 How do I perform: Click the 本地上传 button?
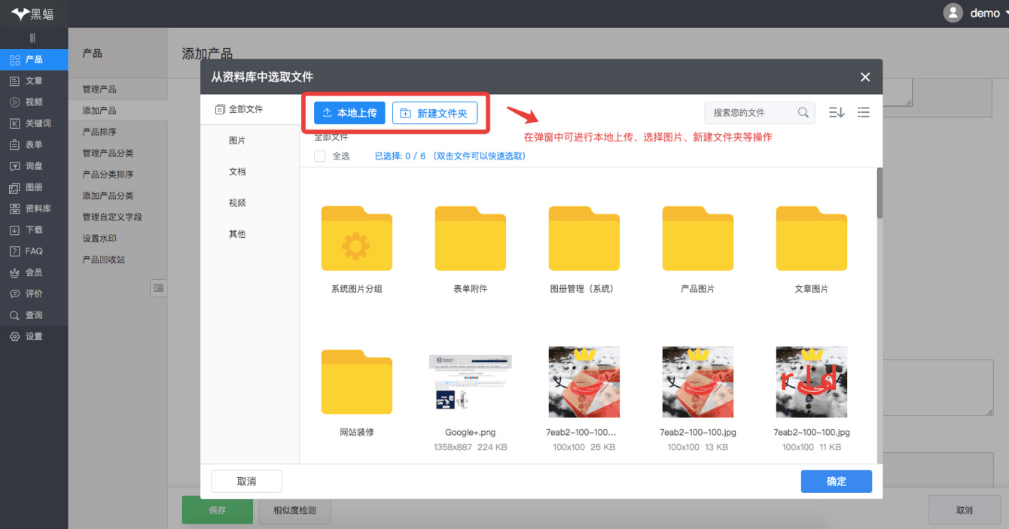coord(349,113)
